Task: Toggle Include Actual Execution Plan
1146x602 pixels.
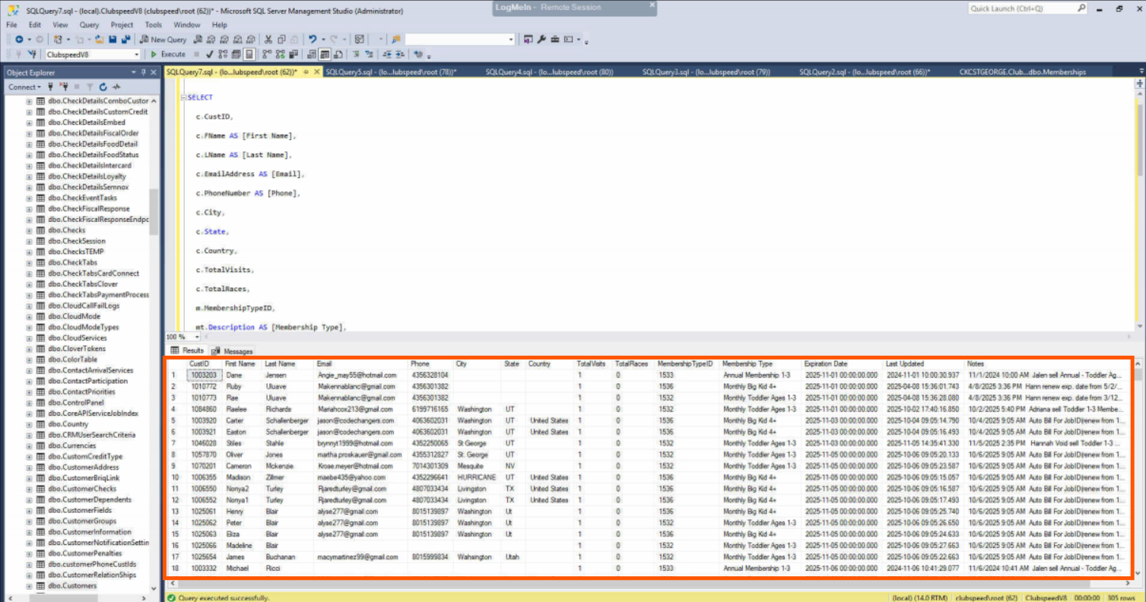Action: click(267, 55)
